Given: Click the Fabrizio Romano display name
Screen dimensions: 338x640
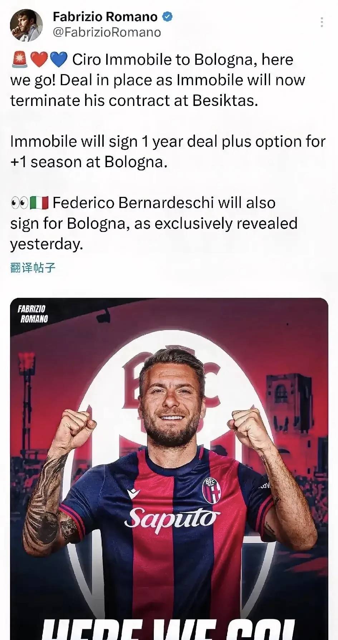Looking at the screenshot, I should 105,16.
